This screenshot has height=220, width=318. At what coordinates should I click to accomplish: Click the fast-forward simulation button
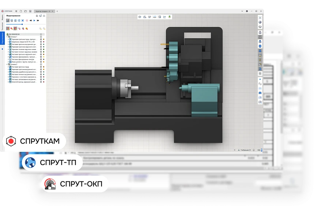[38, 20]
